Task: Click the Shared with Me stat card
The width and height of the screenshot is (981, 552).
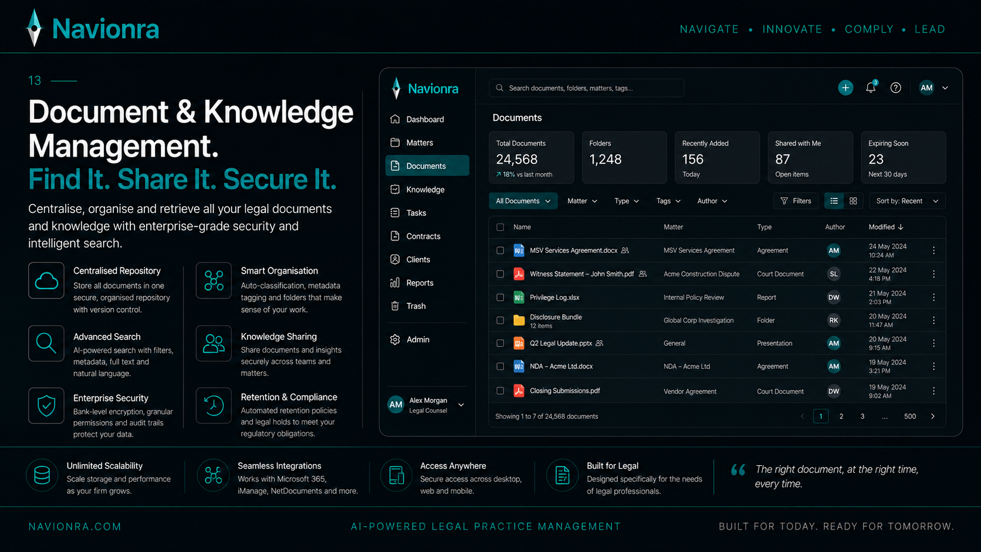Action: [810, 158]
